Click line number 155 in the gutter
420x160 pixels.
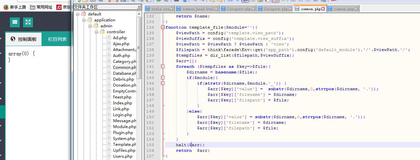click(x=150, y=145)
